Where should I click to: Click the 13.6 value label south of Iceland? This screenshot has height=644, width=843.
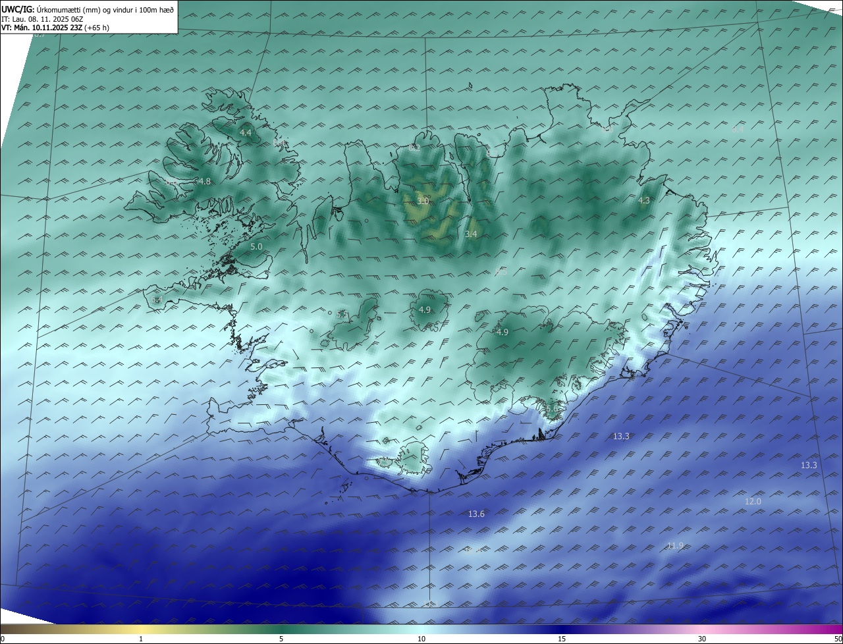click(x=476, y=514)
